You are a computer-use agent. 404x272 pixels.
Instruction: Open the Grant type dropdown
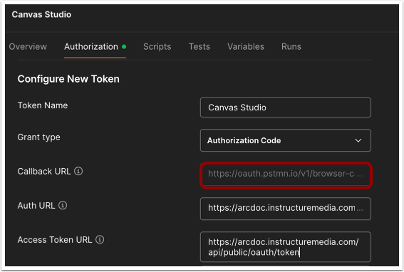[286, 140]
